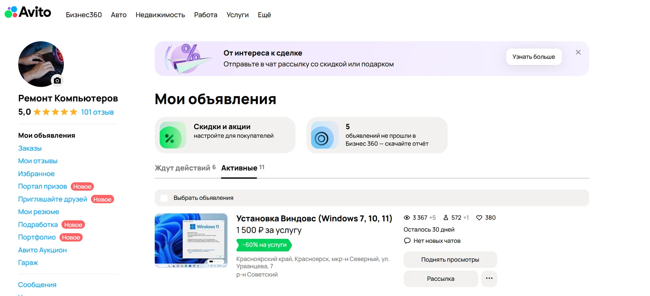Open the 101 отзыв reviews link
The width and height of the screenshot is (650, 296).
tap(97, 112)
